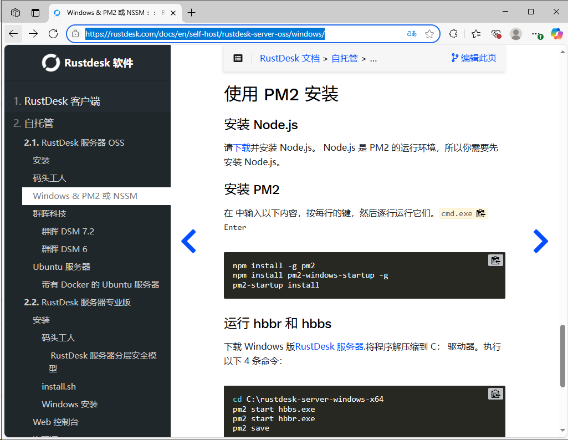Click the 'pm2-startup install' code line
This screenshot has width=568, height=440.
[276, 285]
